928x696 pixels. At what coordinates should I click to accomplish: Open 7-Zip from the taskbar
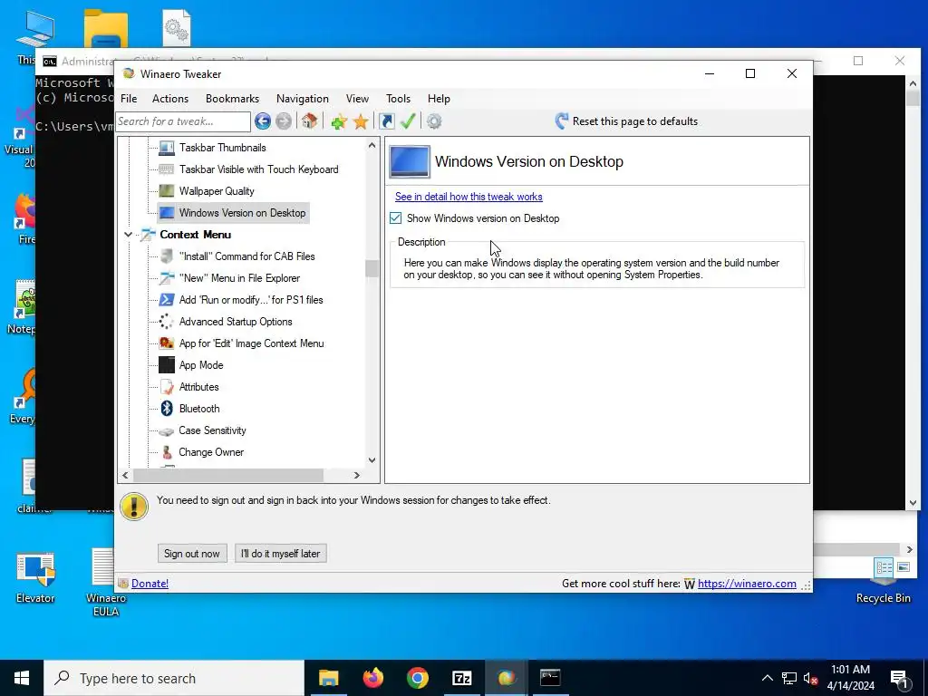[x=461, y=678]
